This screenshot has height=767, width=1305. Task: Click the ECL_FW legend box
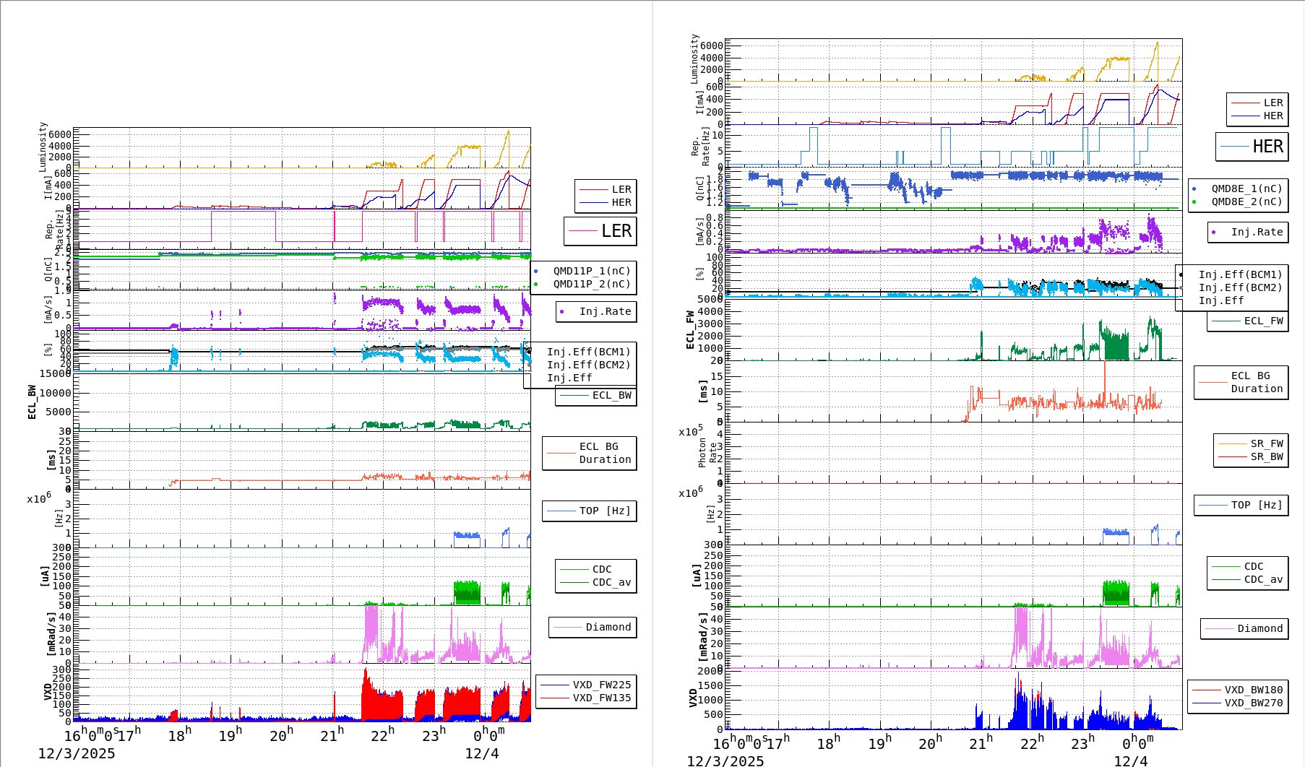(x=1247, y=321)
